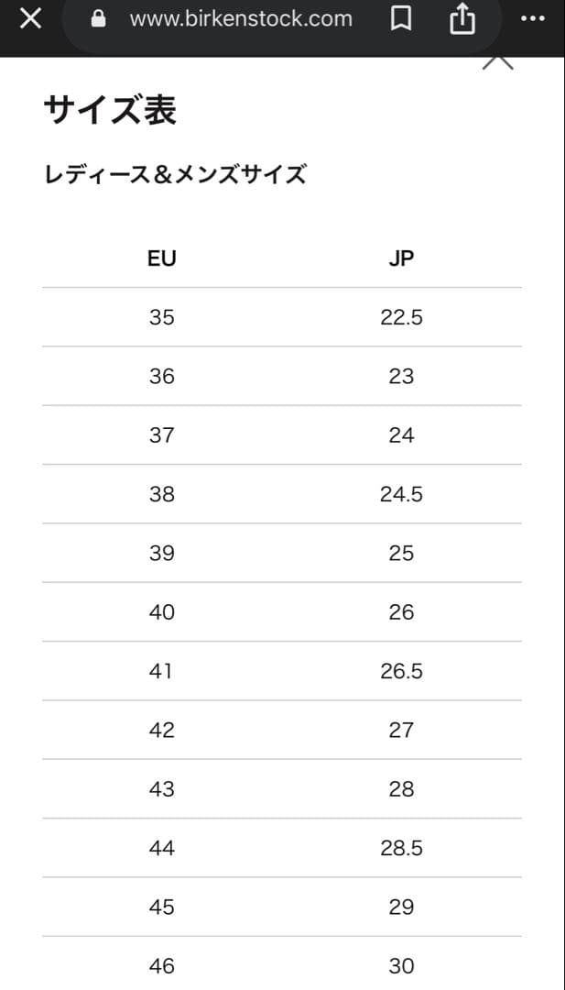Select JP size 22.5 cell
The width and height of the screenshot is (565, 990).
tap(401, 317)
